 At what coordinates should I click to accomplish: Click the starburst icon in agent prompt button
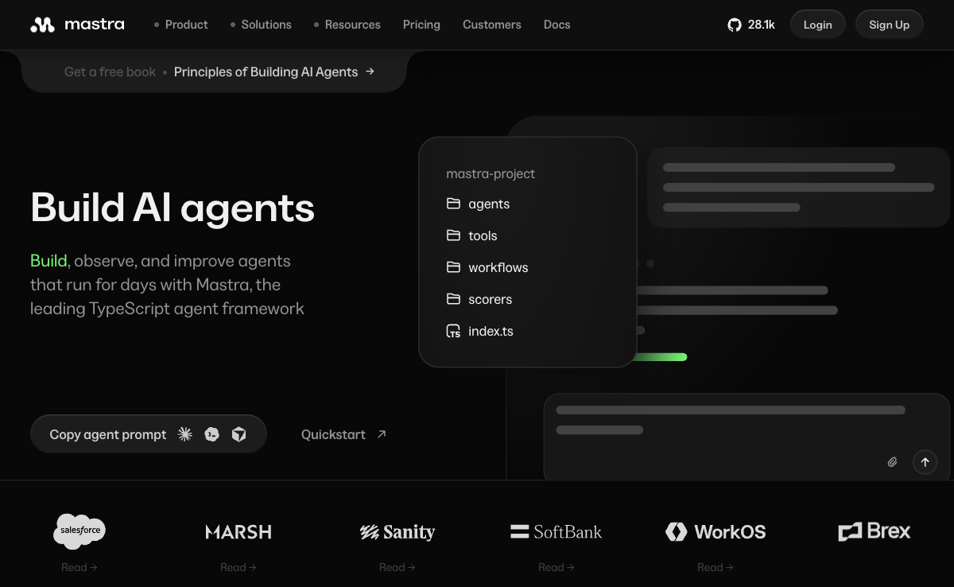pos(185,434)
